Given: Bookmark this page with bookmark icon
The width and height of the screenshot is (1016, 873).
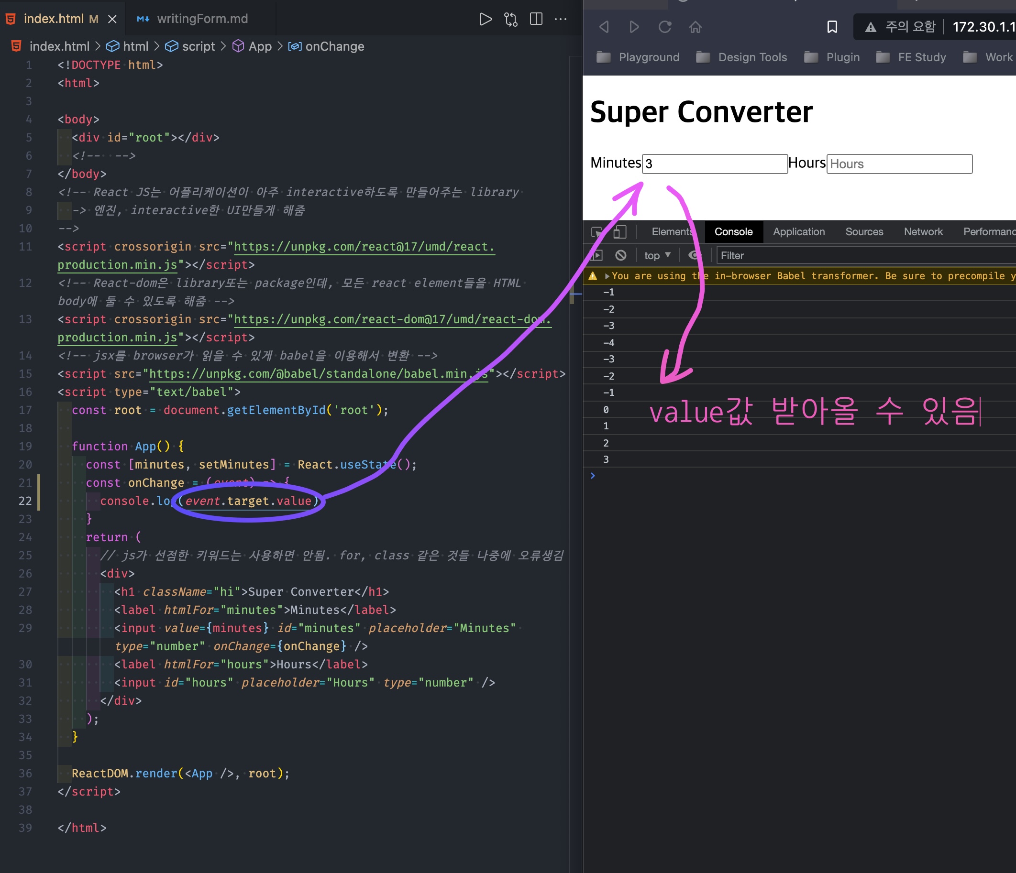Looking at the screenshot, I should click(x=832, y=27).
